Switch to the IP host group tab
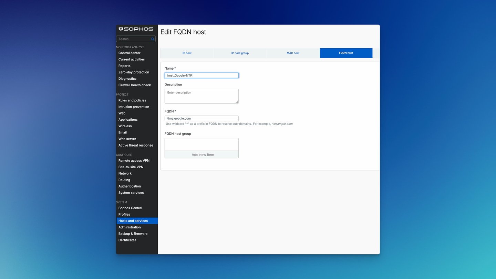The height and width of the screenshot is (279, 496). [240, 53]
